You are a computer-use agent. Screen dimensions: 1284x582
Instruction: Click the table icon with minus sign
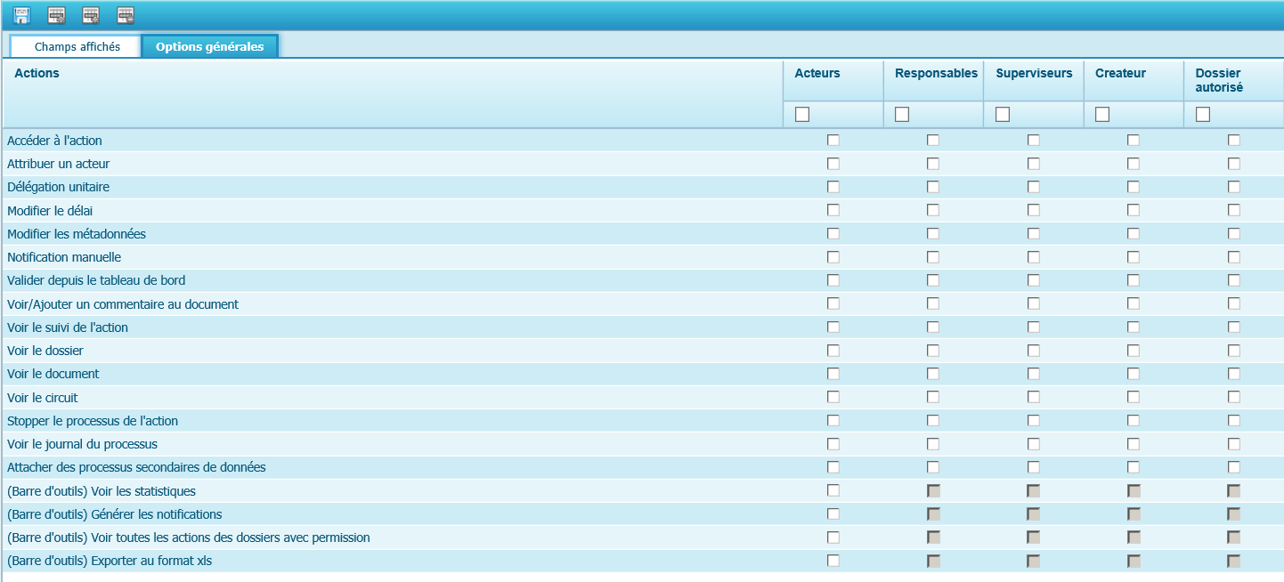(126, 14)
